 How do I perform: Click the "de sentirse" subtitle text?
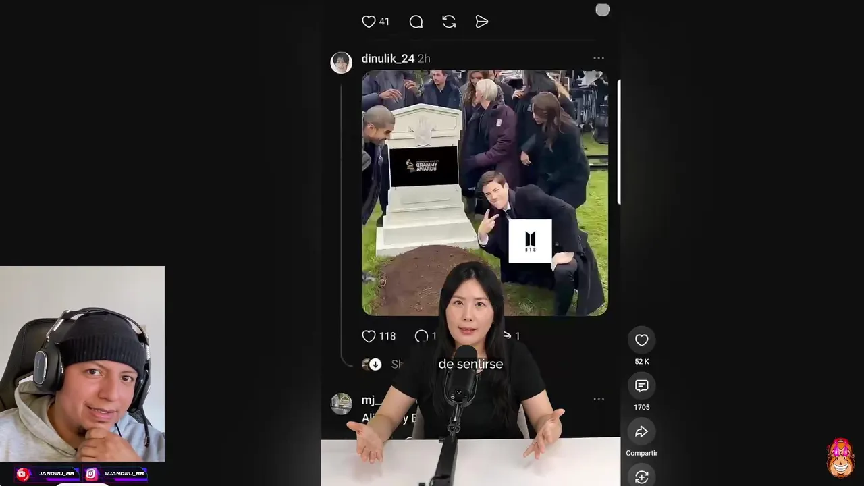pyautogui.click(x=470, y=364)
